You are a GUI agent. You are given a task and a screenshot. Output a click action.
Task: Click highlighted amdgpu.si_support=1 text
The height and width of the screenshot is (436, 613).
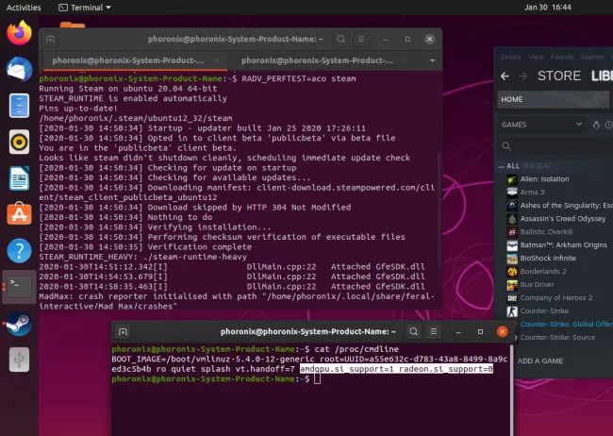pyautogui.click(x=346, y=369)
